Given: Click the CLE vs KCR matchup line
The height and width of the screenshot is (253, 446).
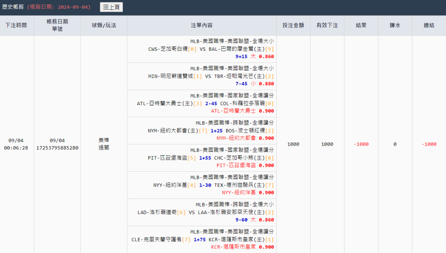Looking at the screenshot, I should [x=202, y=240].
